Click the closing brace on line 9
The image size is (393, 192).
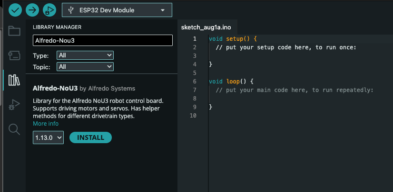click(x=210, y=107)
